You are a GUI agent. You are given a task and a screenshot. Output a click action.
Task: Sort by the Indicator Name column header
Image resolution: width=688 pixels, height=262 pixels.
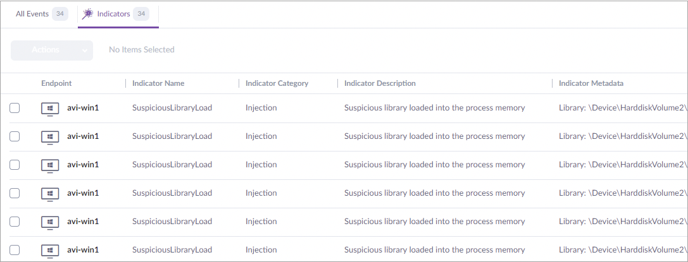(158, 83)
